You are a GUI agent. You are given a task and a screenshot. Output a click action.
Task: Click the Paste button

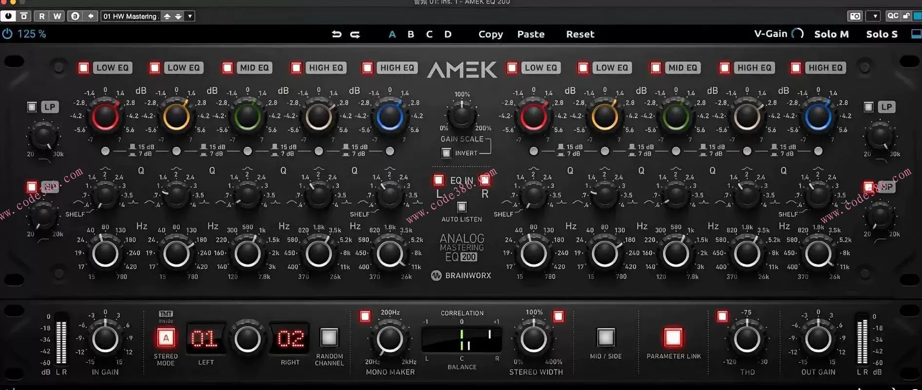point(531,34)
